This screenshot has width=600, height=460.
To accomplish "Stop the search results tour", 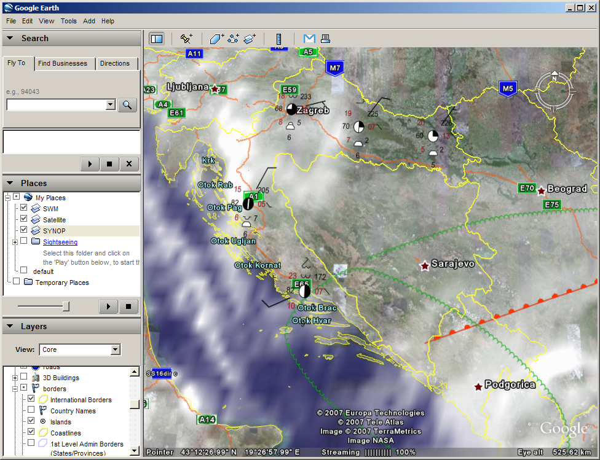I will pyautogui.click(x=109, y=164).
